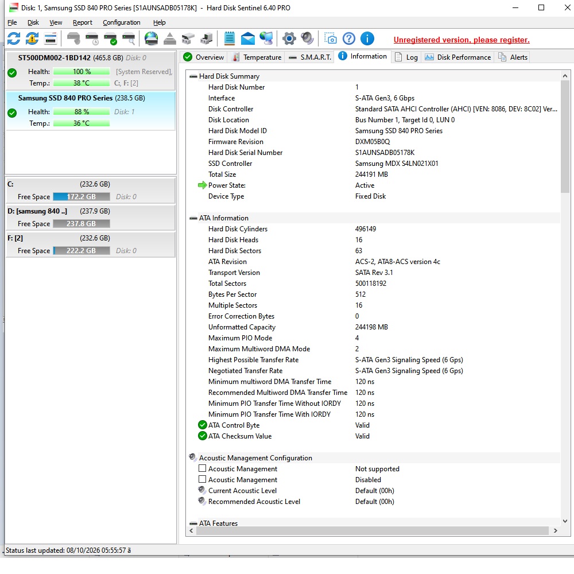Click the two-drives copy icon
Viewport: 574px width, 574px height.
188,38
